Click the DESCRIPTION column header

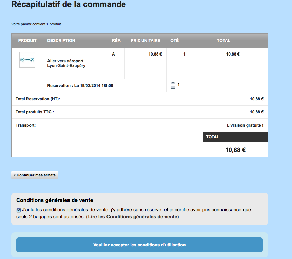click(x=61, y=41)
